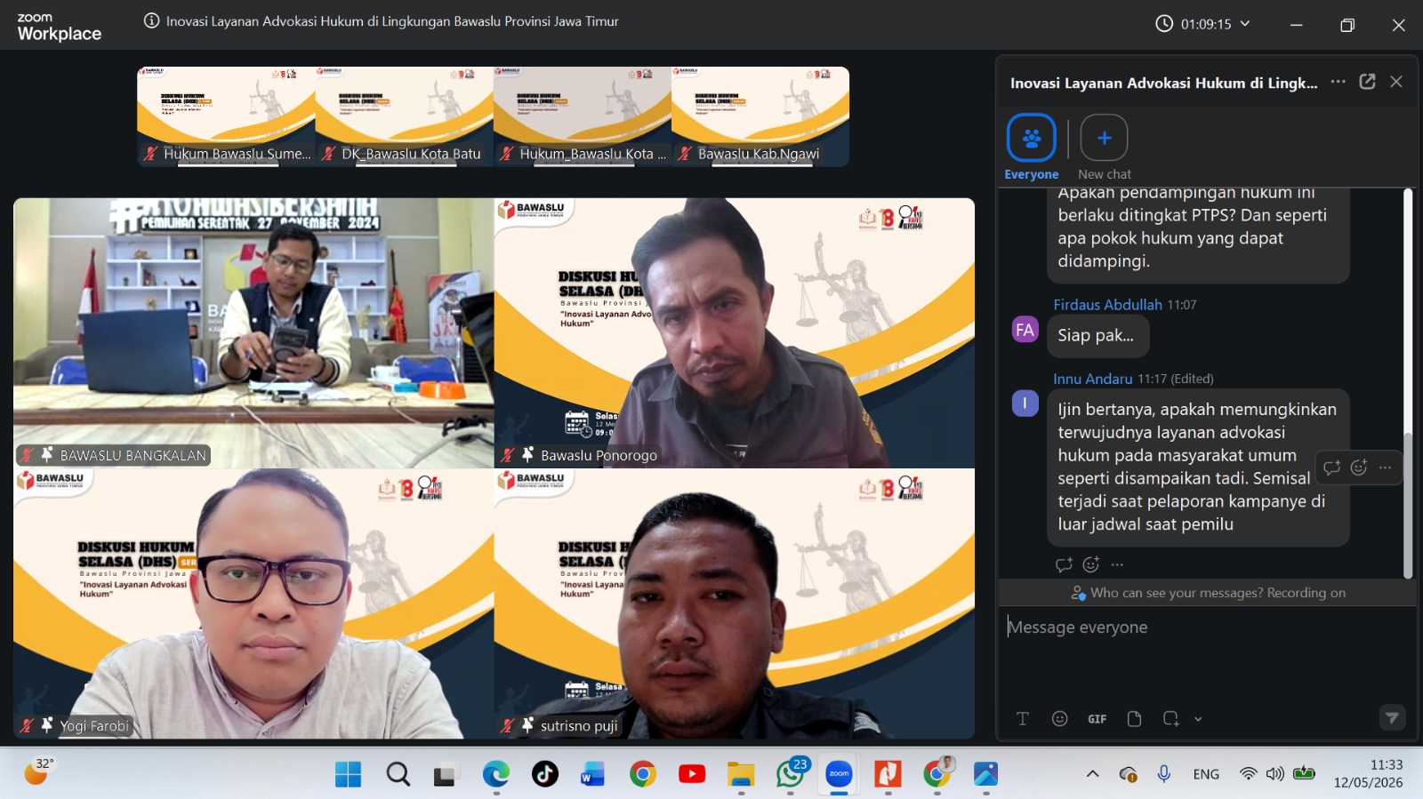Start a New chat

click(x=1104, y=147)
